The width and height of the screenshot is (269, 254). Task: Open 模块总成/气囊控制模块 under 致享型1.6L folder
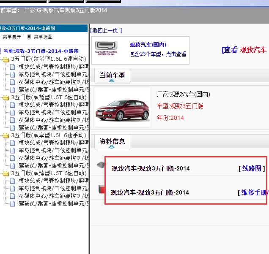tap(54, 143)
